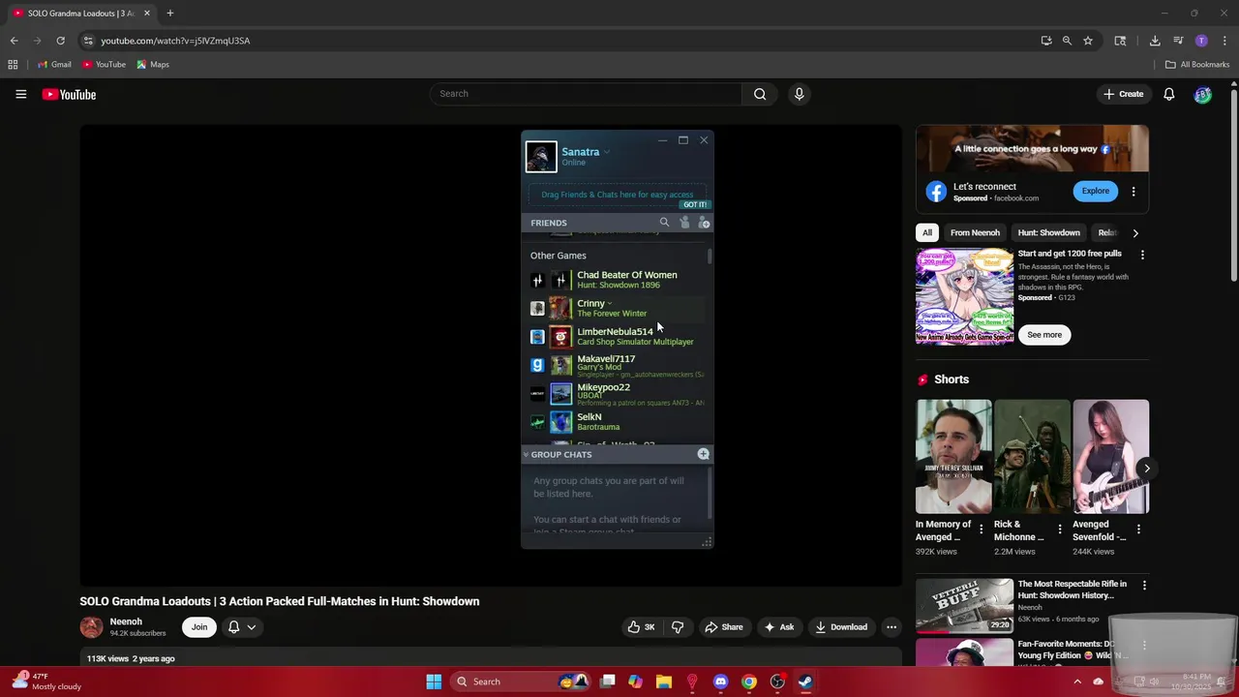Image resolution: width=1239 pixels, height=697 pixels.
Task: Open Most Respectable Rifle video thumbnail
Action: (964, 606)
